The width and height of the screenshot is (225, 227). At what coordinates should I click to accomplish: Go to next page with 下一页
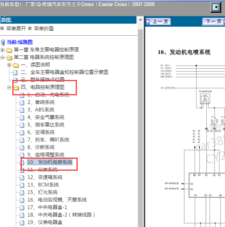214,21
